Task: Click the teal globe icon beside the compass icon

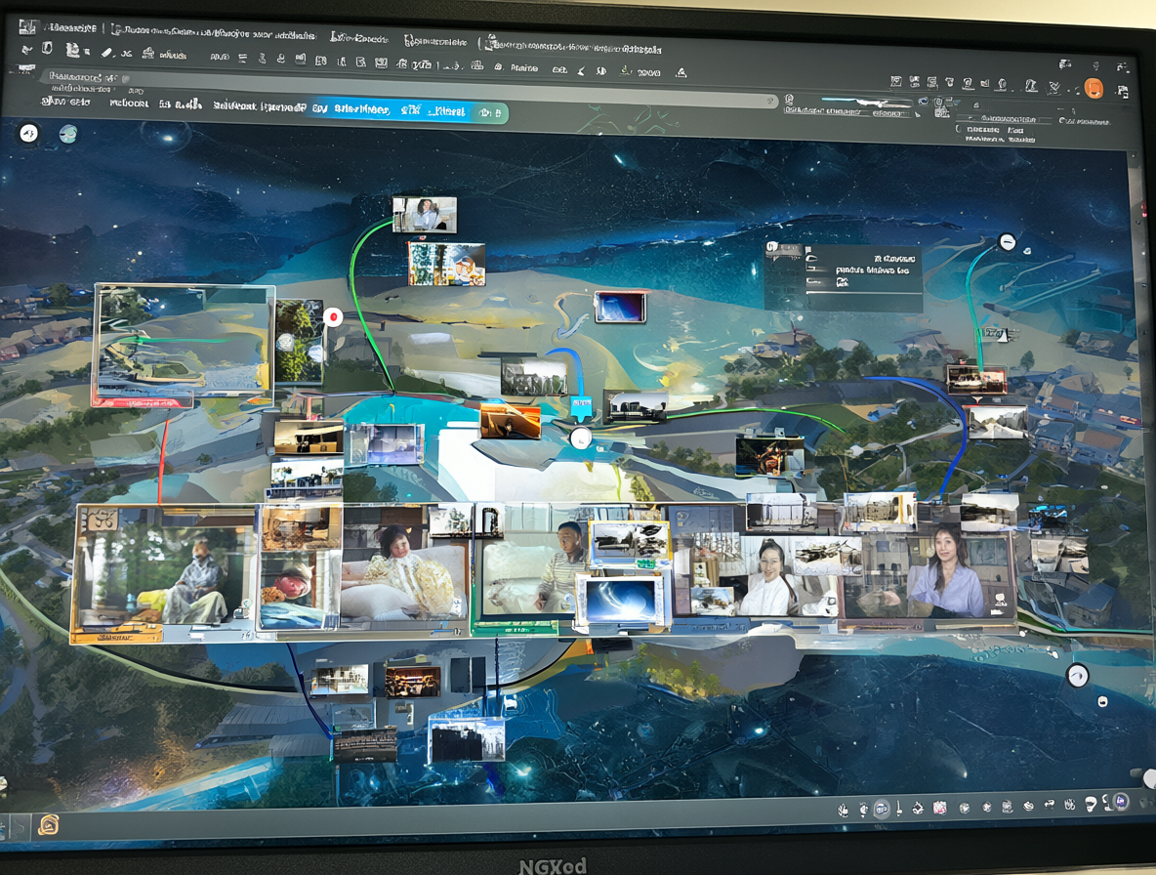Action: 67,134
